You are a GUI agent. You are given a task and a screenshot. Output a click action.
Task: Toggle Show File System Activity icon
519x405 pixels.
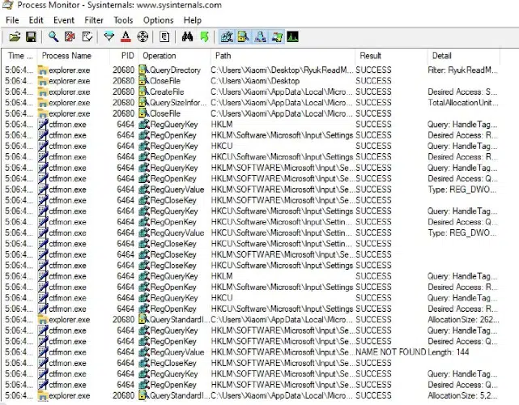click(x=244, y=36)
